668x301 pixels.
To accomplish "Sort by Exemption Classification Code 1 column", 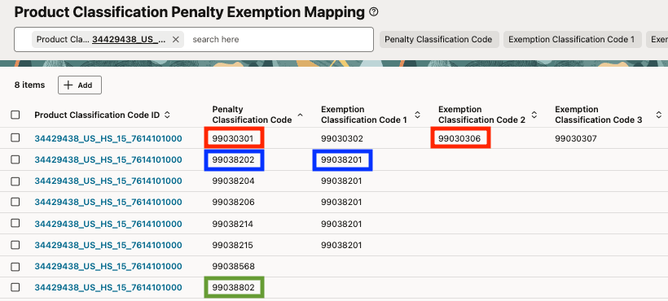I will point(417,115).
